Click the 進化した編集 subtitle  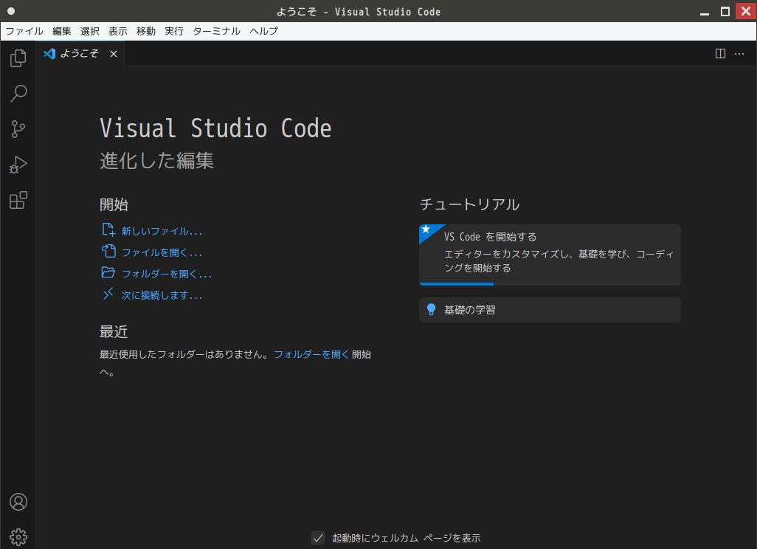(156, 160)
